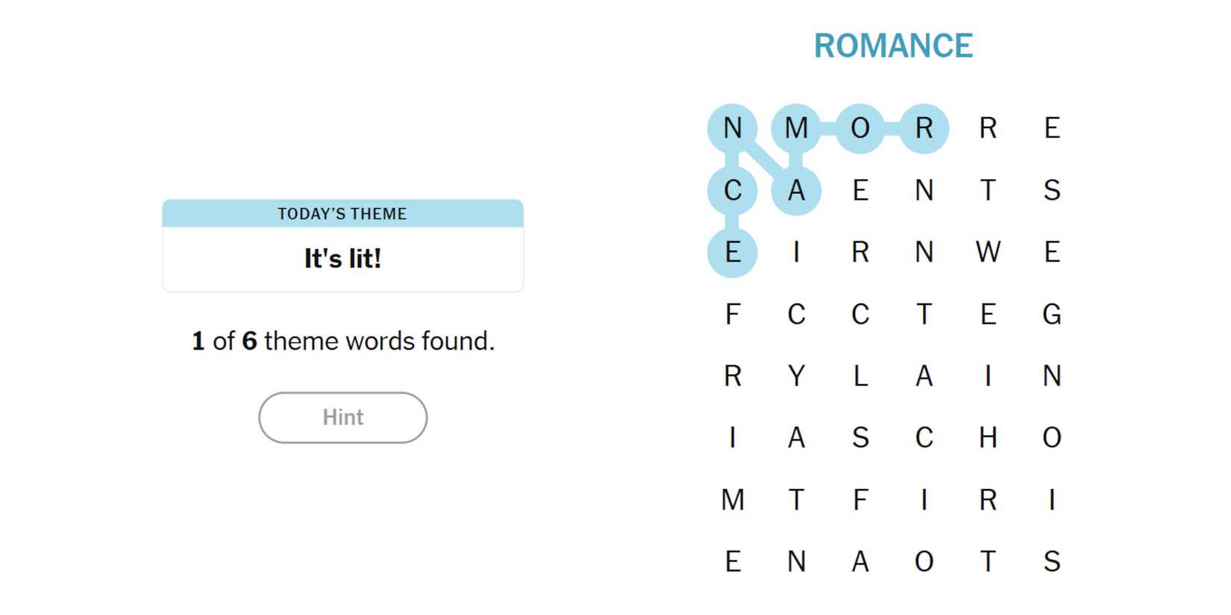Click letter Y in the grid
The height and width of the screenshot is (615, 1231).
coord(796,376)
